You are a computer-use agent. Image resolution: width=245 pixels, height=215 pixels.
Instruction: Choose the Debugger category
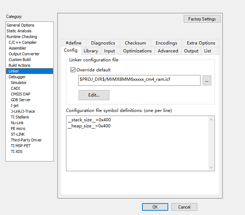(17, 77)
